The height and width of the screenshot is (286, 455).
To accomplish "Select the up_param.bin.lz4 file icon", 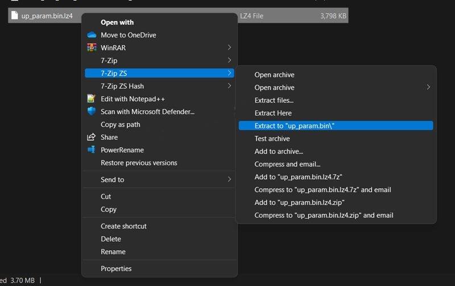I will [15, 15].
